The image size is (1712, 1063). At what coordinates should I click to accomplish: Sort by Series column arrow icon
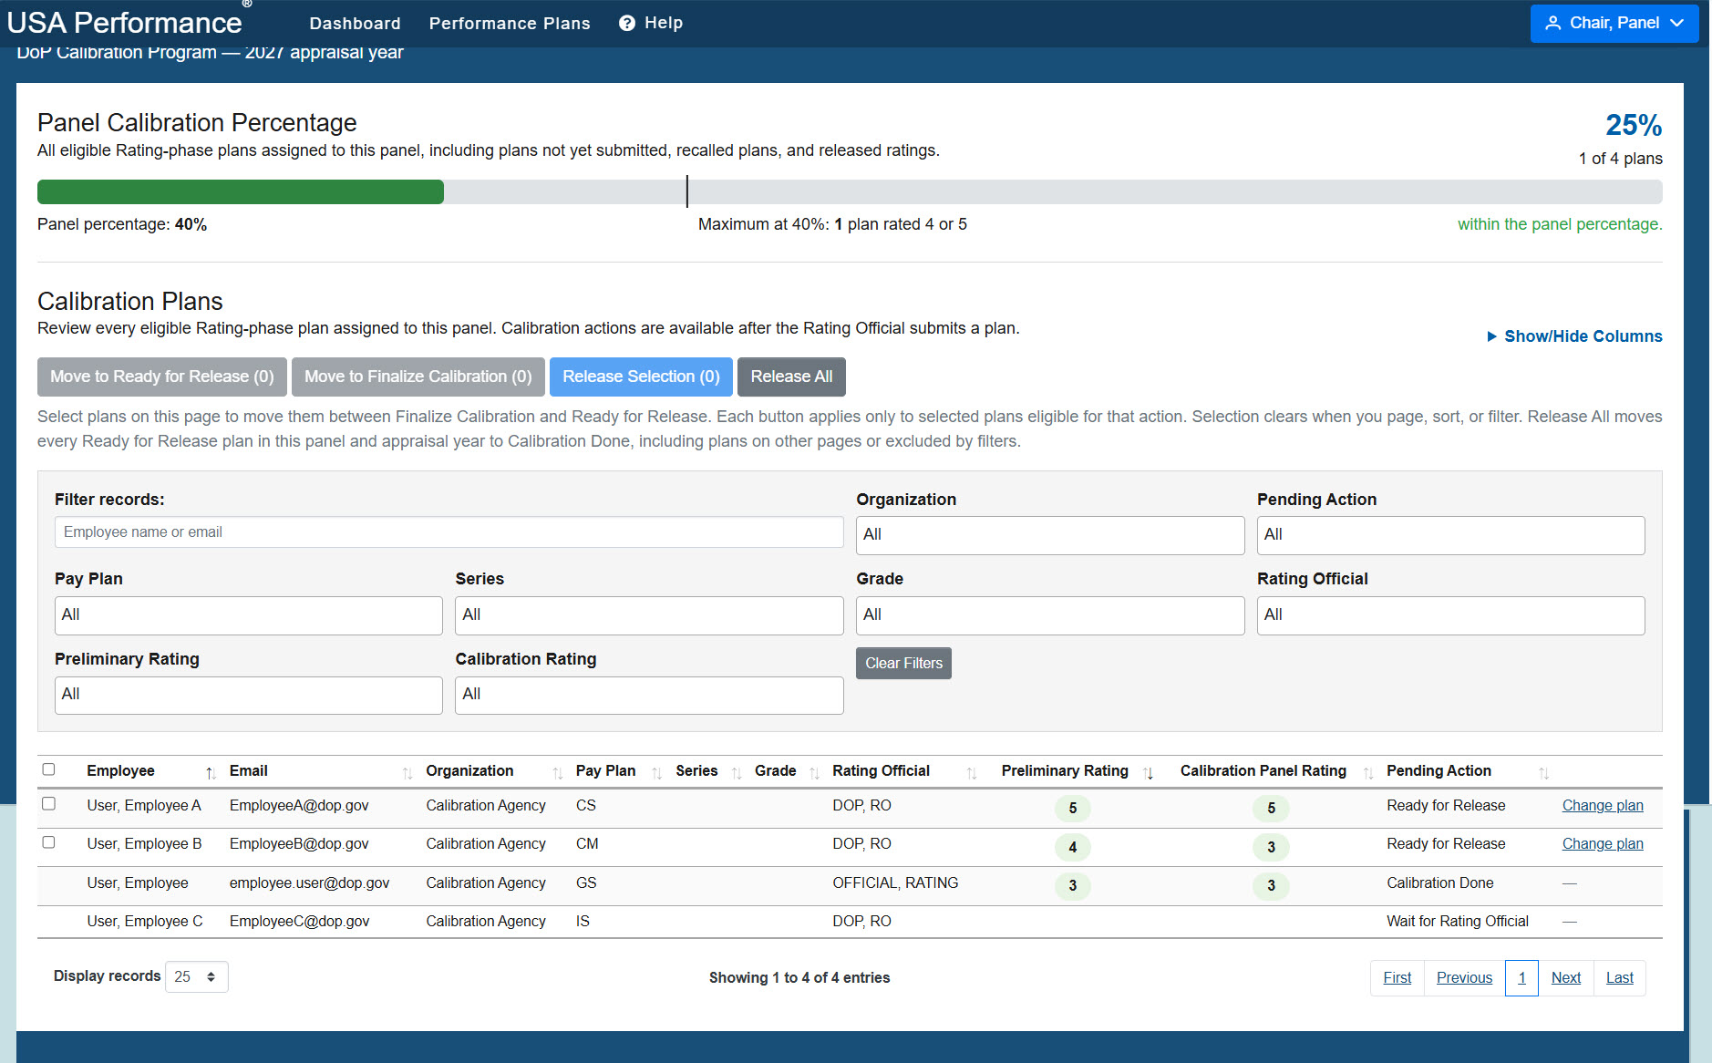point(737,772)
